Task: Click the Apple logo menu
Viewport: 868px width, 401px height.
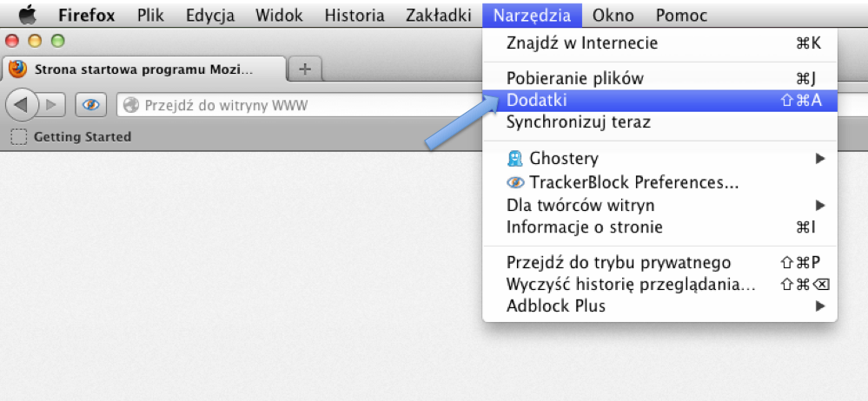Action: (27, 15)
